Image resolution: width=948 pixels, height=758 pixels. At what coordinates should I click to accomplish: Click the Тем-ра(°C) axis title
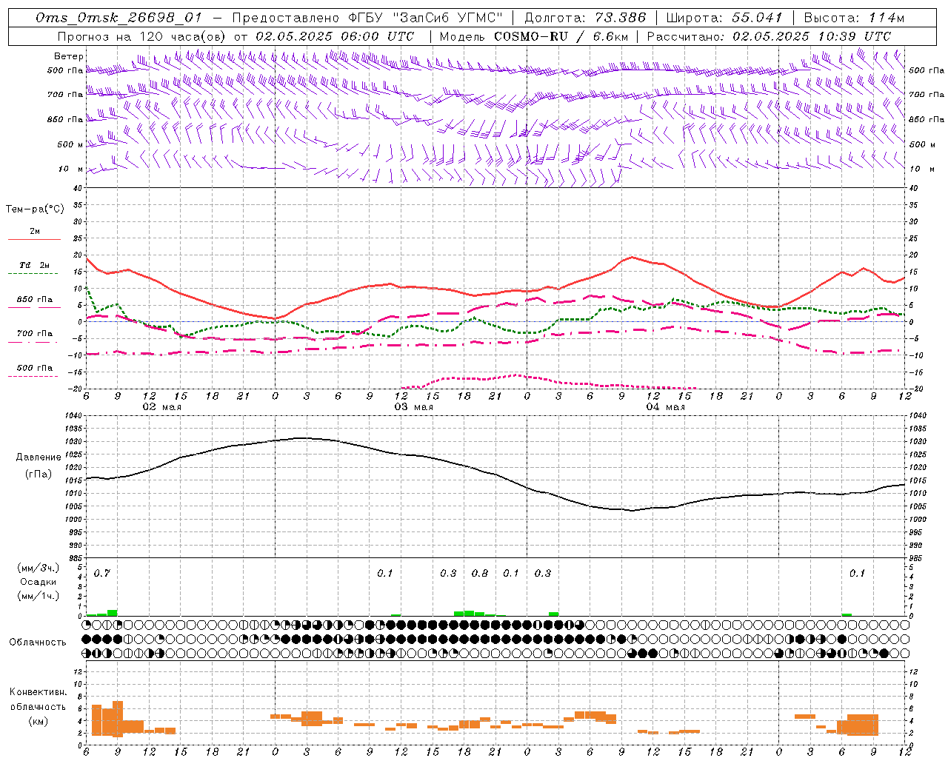tap(35, 209)
